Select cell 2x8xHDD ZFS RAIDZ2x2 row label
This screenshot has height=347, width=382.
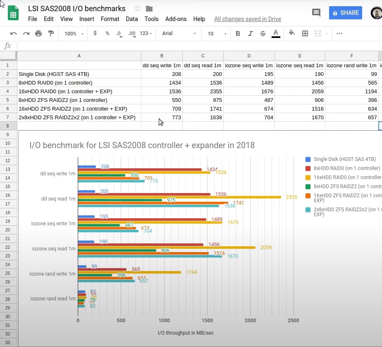[x=79, y=118]
